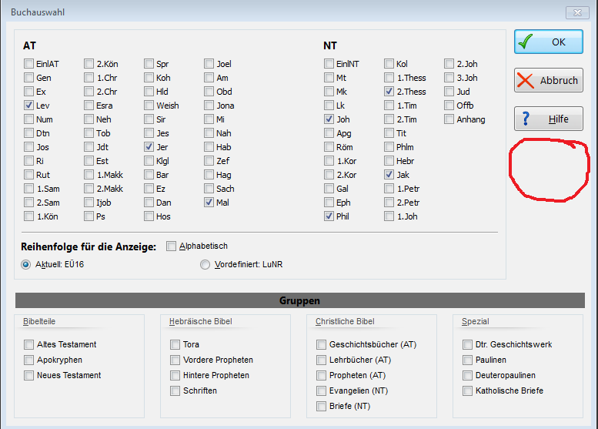The height and width of the screenshot is (429, 598).
Task: Check the 1.Petr checkbox
Action: (x=389, y=189)
